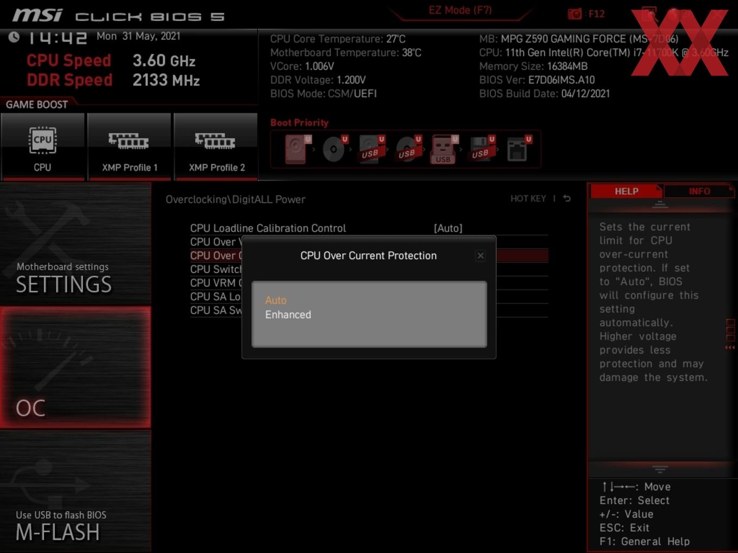The width and height of the screenshot is (738, 553).
Task: Open the OC overclocking section
Action: [x=75, y=368]
